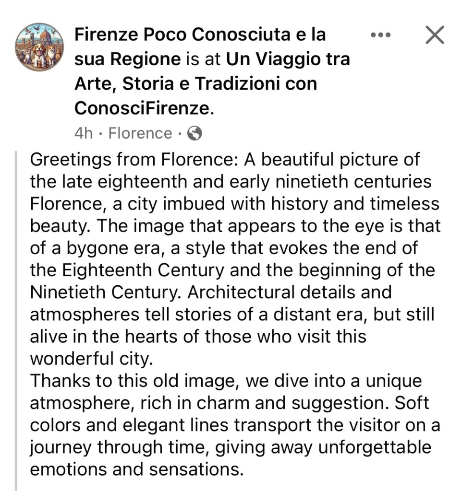The image size is (462, 491).
Task: Click the dog illustration in the page avatar
Action: [x=39, y=53]
